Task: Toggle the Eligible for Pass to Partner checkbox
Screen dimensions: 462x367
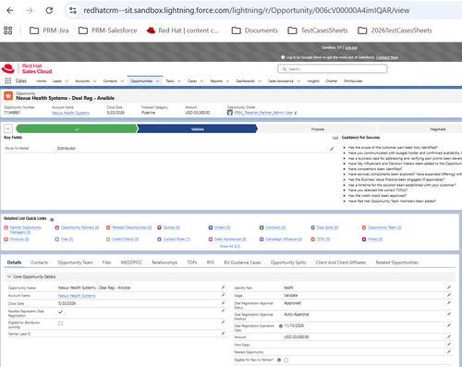Action: click(x=286, y=360)
